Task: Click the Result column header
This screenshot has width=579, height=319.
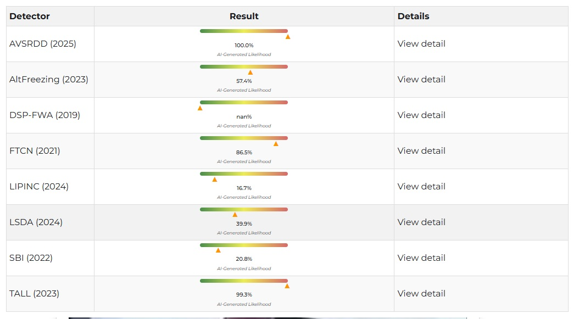Action: point(244,16)
